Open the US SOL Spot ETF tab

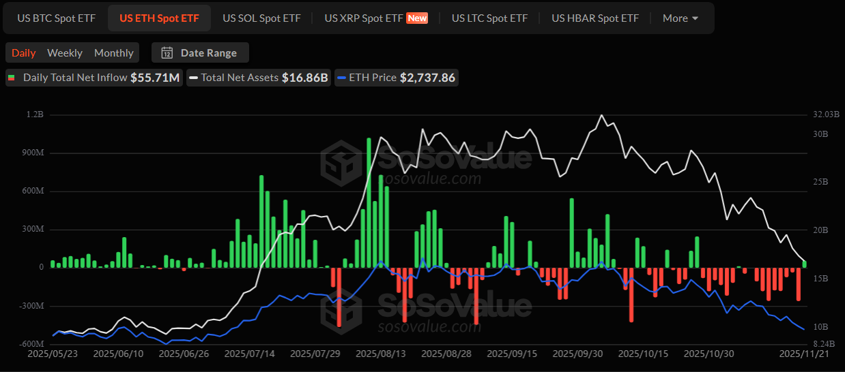[261, 18]
